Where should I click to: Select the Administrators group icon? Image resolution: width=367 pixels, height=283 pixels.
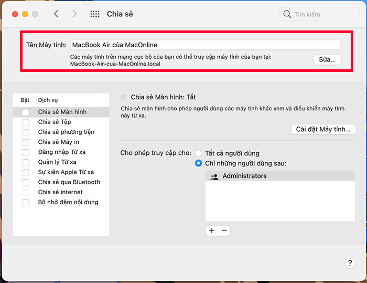[214, 176]
